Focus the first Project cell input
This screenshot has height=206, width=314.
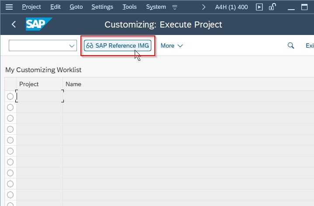39,96
